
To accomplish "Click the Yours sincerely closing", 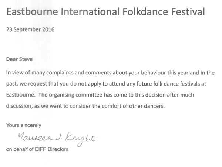I will pyautogui.click(x=24, y=125).
